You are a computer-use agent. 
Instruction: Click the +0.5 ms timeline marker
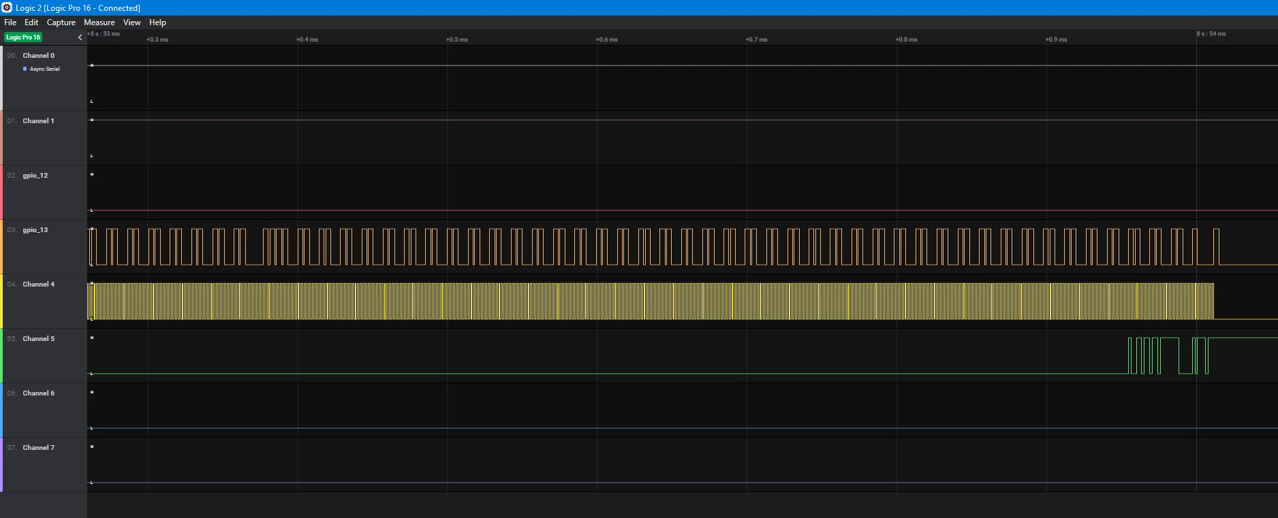click(457, 39)
